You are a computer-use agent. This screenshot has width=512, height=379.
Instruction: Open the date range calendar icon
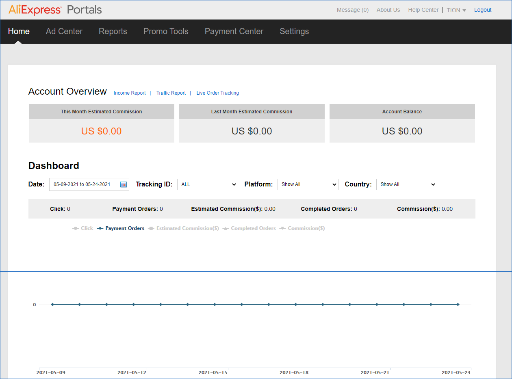tap(124, 184)
